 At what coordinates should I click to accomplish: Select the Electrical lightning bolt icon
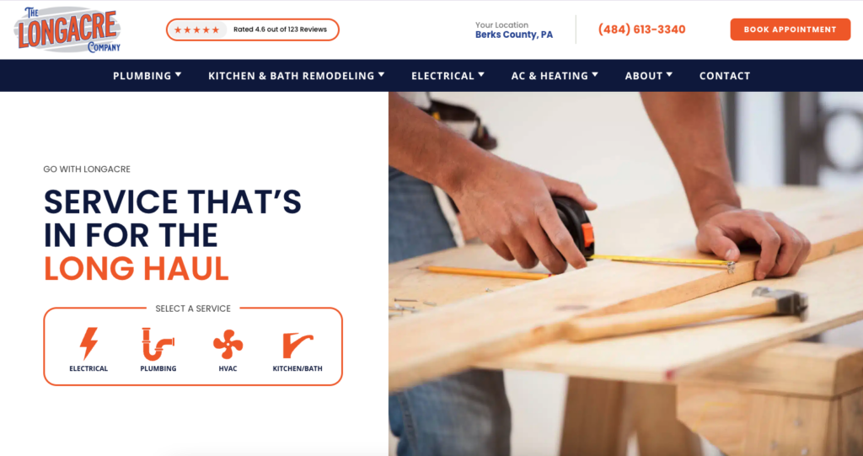point(88,344)
